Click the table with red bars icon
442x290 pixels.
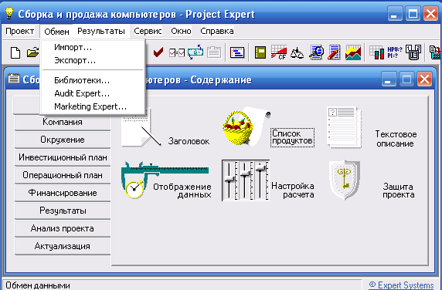pos(376,52)
